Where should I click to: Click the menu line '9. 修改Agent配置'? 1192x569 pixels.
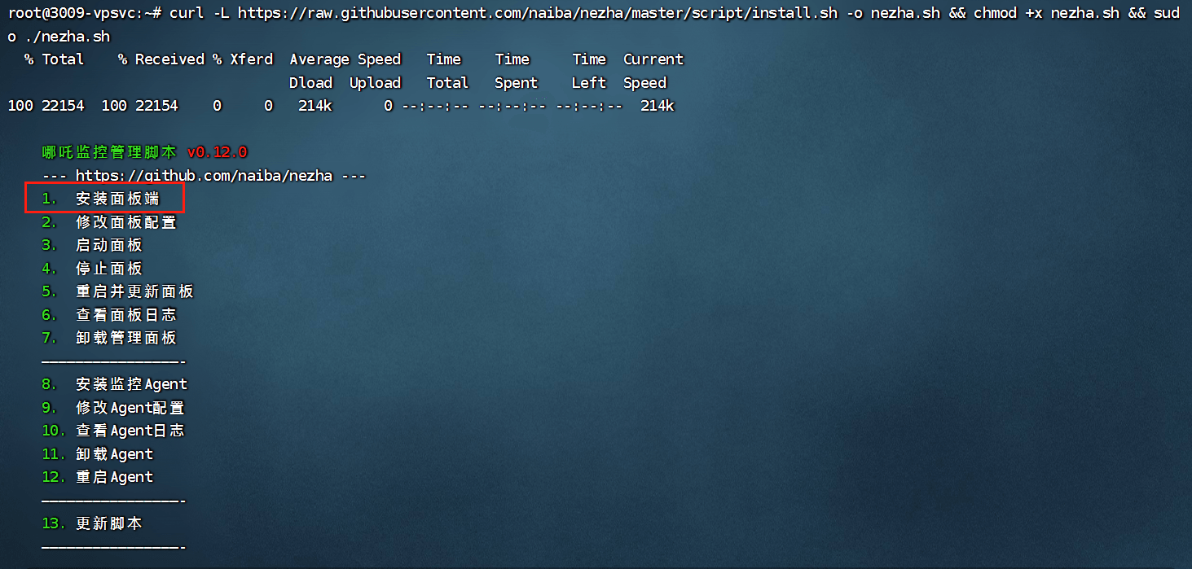(113, 408)
